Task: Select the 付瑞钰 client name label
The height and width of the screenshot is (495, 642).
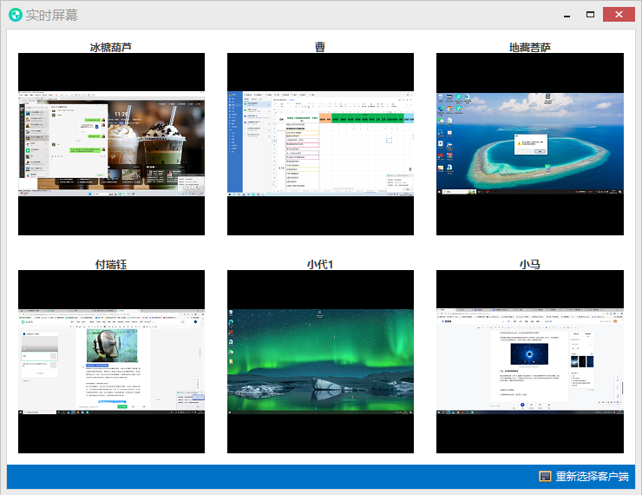Action: [x=111, y=264]
